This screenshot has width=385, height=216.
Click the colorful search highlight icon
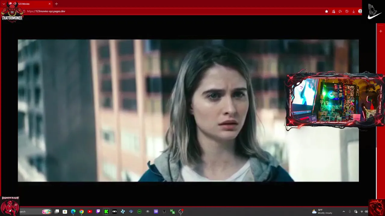coord(46,211)
